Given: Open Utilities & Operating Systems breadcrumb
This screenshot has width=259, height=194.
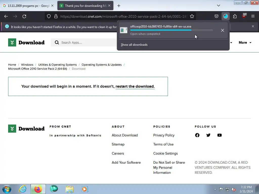Looking at the screenshot, I should (x=57, y=65).
